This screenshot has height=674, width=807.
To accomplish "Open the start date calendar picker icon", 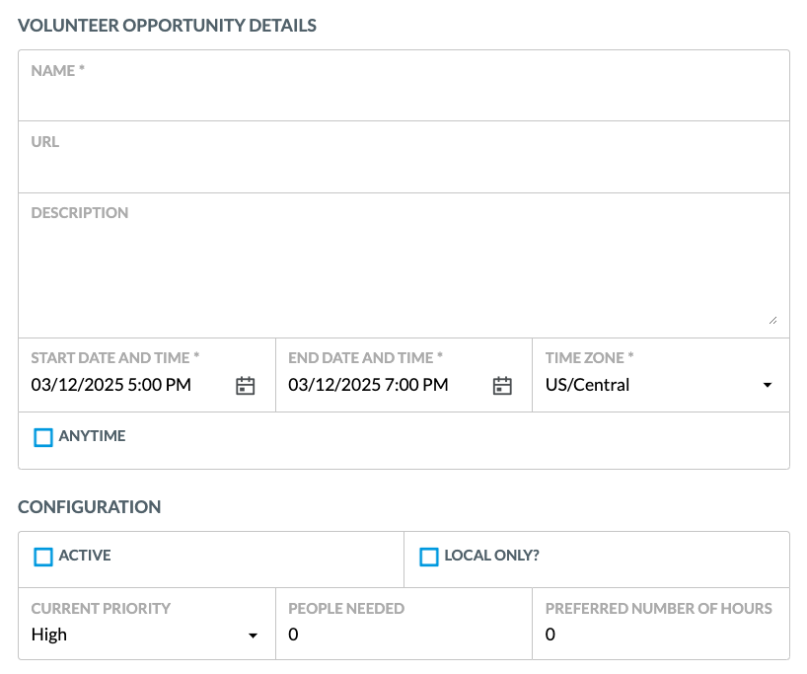I will tap(245, 385).
